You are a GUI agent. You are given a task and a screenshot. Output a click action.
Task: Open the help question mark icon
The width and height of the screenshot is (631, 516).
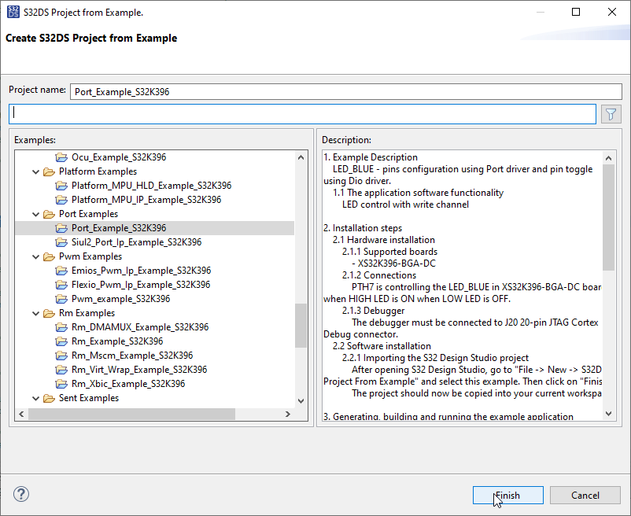coord(21,495)
